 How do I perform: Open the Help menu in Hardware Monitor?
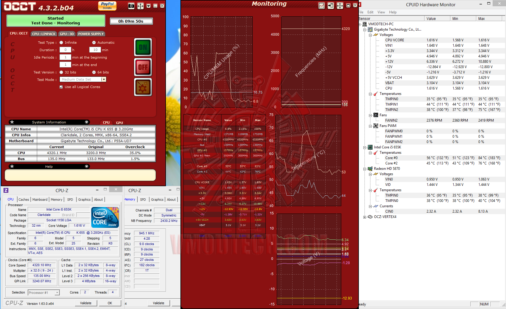coord(393,12)
